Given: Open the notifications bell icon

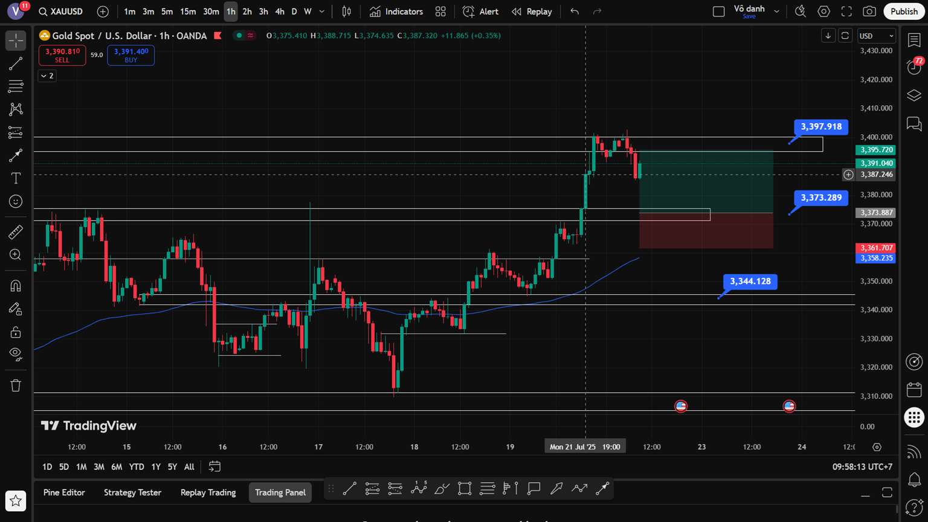Looking at the screenshot, I should 914,480.
